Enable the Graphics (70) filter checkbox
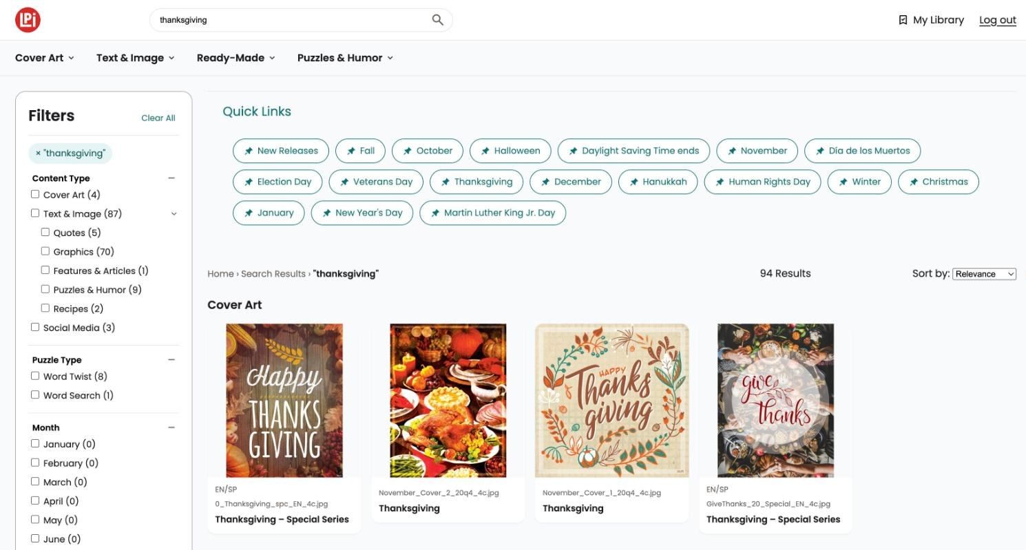 45,251
